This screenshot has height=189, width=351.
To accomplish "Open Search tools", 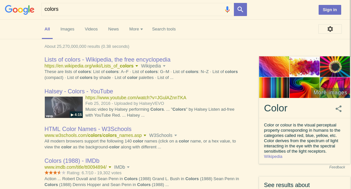I will pyautogui.click(x=164, y=29).
